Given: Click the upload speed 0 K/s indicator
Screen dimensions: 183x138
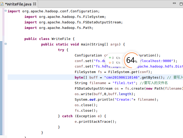Looking at the screenshot, I should click(x=114, y=58).
